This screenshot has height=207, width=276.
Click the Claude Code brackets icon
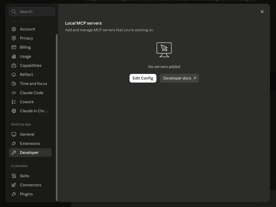coord(14,93)
